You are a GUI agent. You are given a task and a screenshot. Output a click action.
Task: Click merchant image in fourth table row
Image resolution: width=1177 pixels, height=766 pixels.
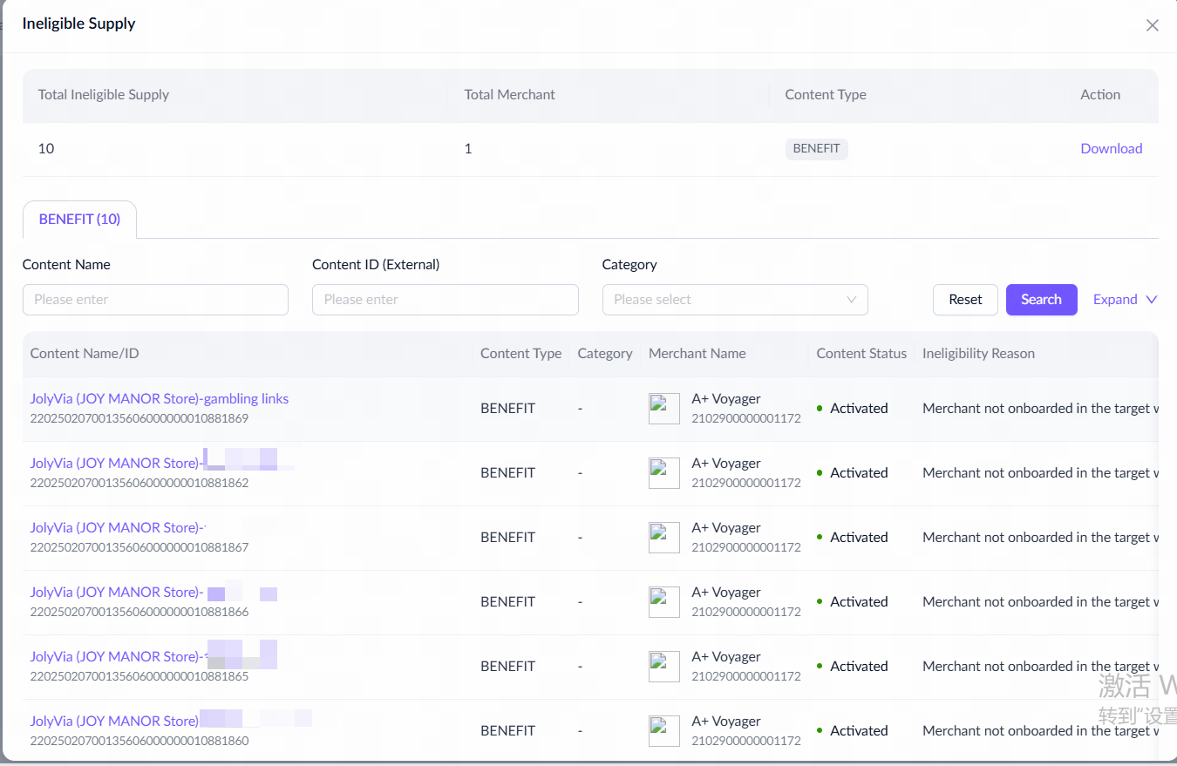tap(663, 602)
